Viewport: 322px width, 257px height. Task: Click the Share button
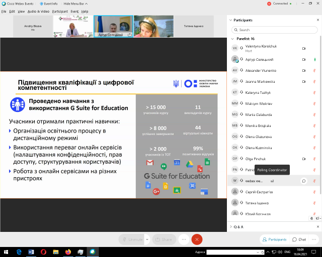point(164,239)
